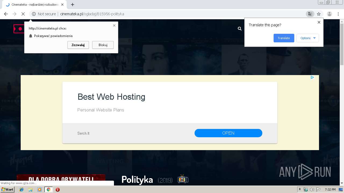Allow notifications with Zezwalaj
The width and height of the screenshot is (344, 193).
78,45
